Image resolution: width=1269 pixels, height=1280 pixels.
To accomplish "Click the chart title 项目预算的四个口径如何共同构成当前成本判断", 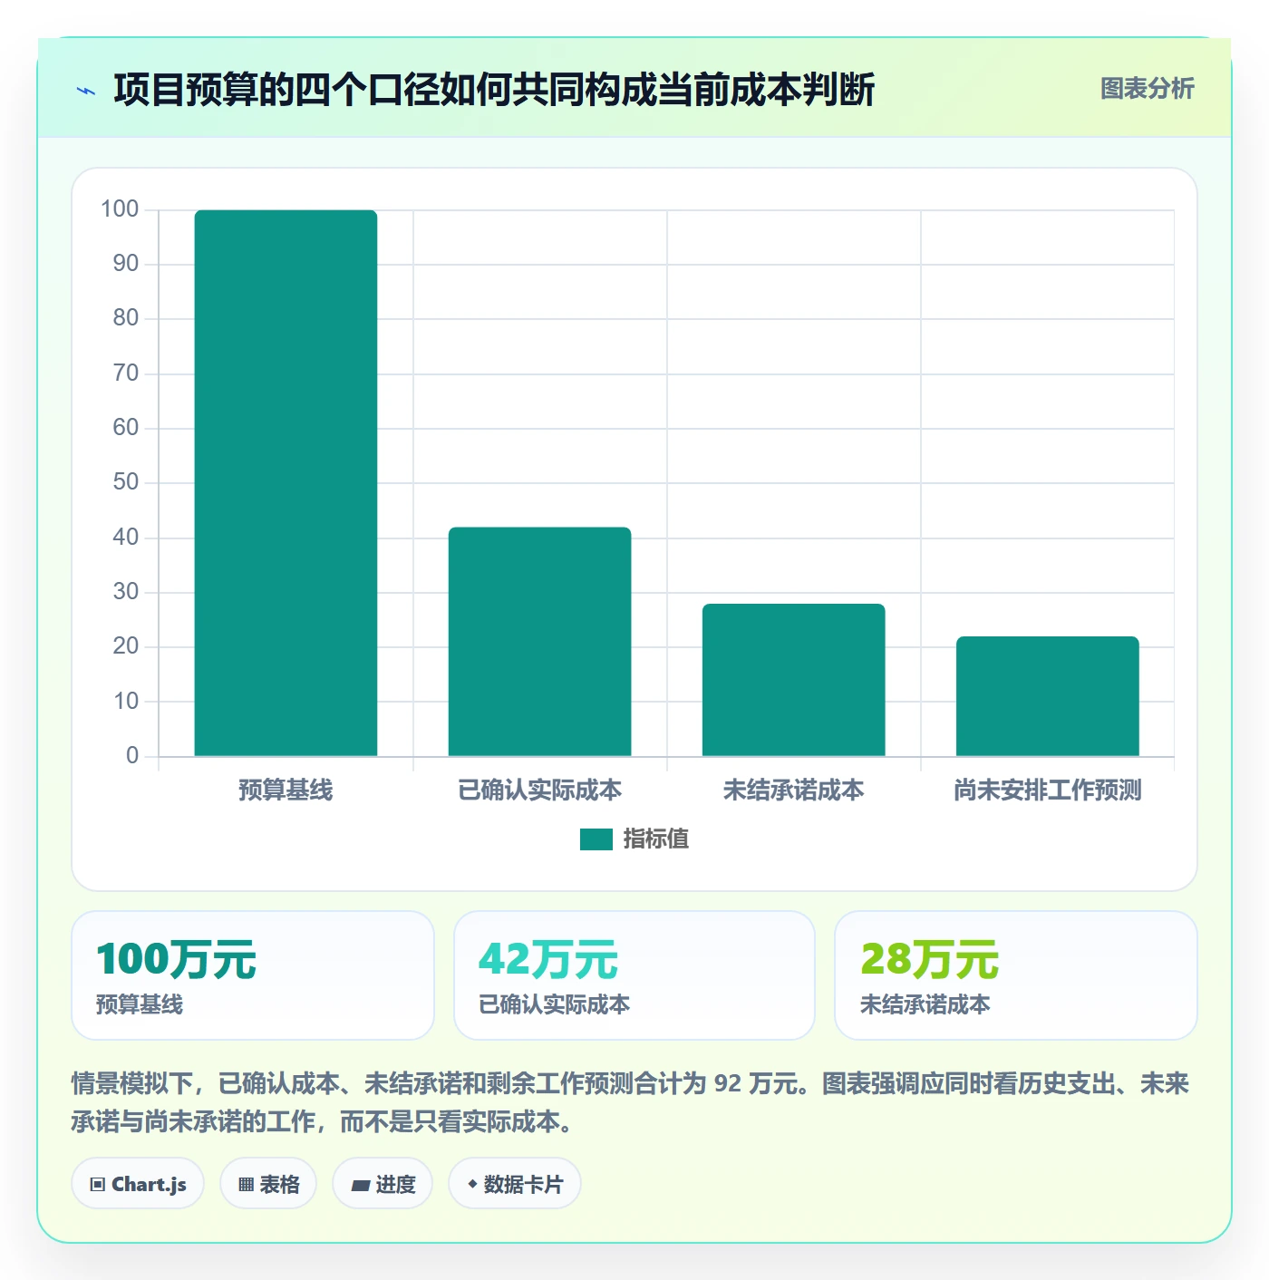I will pyautogui.click(x=494, y=90).
